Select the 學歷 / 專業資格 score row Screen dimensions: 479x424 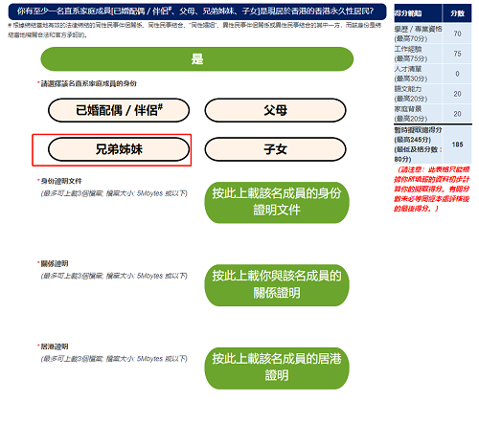click(x=433, y=33)
